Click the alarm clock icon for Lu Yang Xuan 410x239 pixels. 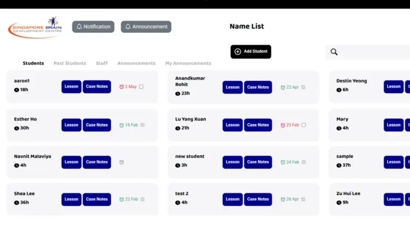[282, 125]
